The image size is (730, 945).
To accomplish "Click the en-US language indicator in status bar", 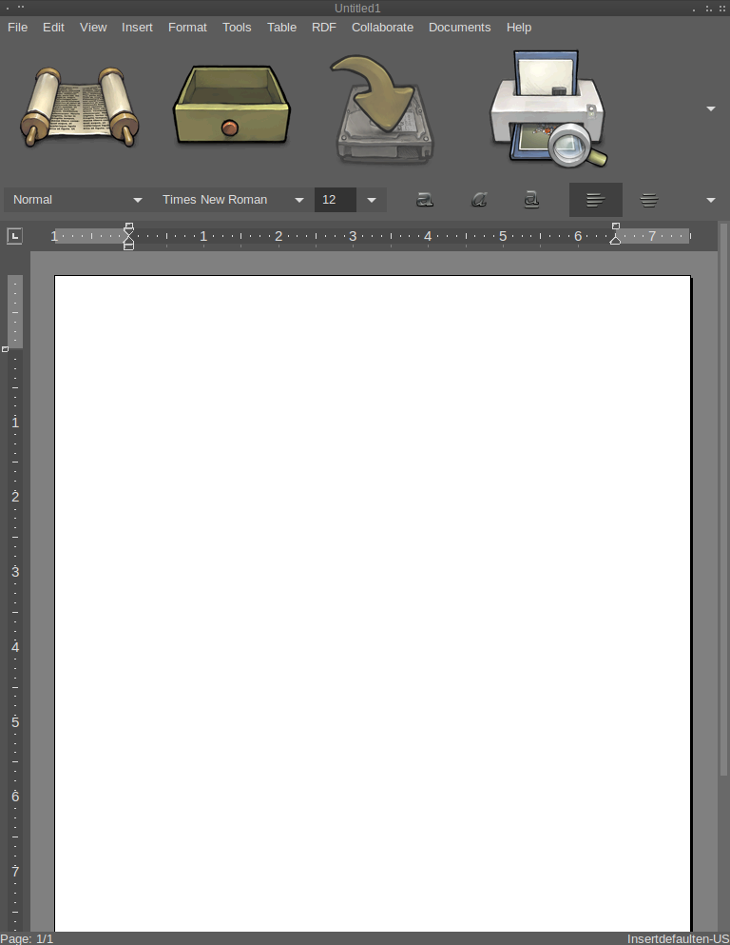I will tap(711, 939).
